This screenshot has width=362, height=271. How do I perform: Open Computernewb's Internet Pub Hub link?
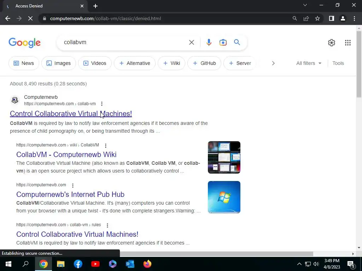[70, 194]
